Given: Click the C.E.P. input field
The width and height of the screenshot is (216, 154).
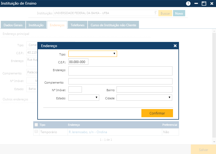Looking at the screenshot, I should (x=78, y=62).
